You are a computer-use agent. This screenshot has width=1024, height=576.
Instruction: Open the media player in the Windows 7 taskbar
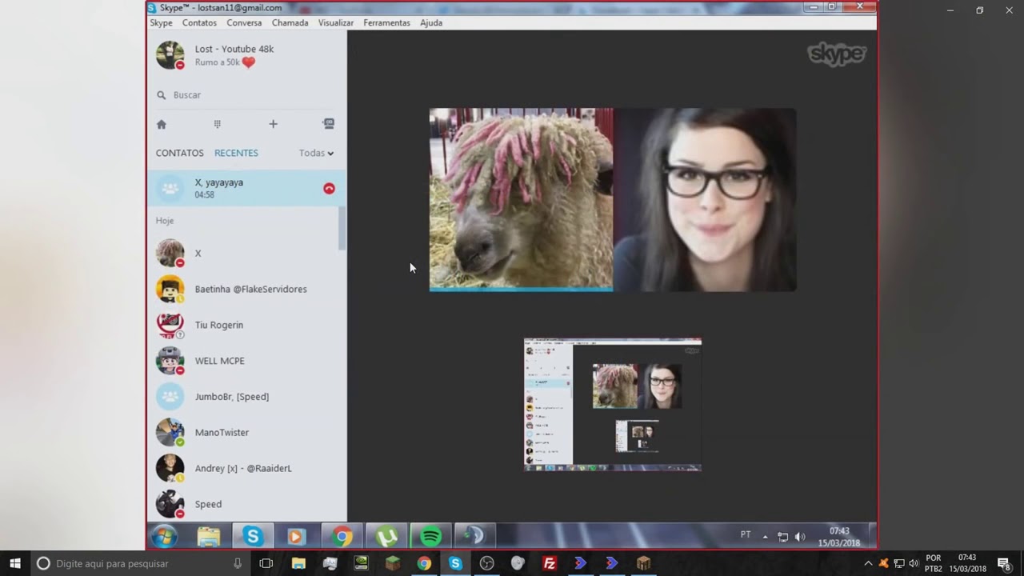pos(296,536)
